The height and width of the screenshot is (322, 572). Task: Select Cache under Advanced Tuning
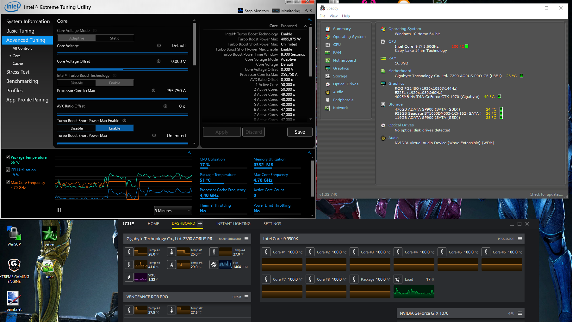coord(18,64)
